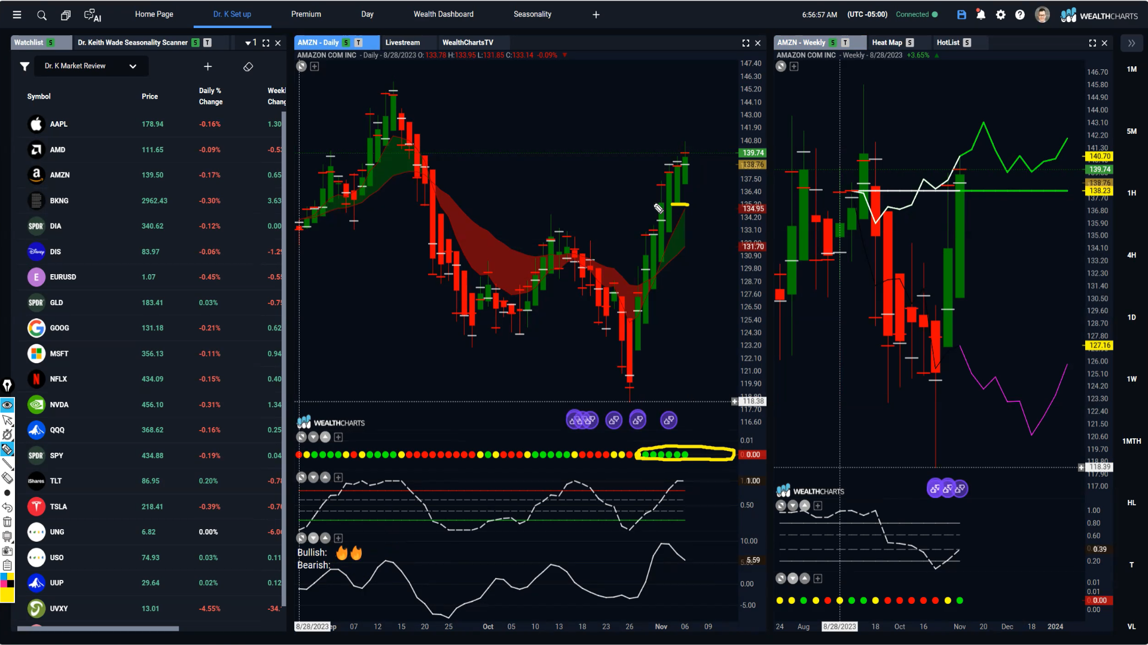Open the clipboard icon in drawing toolbar
The width and height of the screenshot is (1148, 645).
[7, 565]
